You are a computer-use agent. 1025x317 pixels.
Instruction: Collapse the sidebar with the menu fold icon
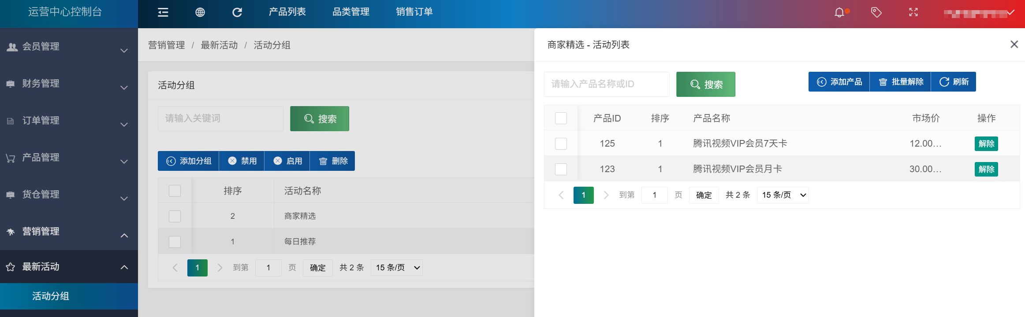pyautogui.click(x=163, y=12)
